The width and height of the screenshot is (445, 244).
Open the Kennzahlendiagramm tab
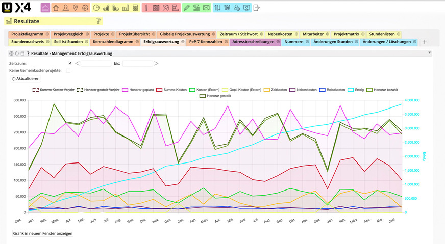coord(113,42)
